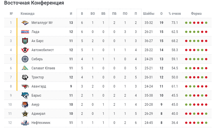Click the Лада team logo
The image size is (215, 129).
tap(25, 32)
